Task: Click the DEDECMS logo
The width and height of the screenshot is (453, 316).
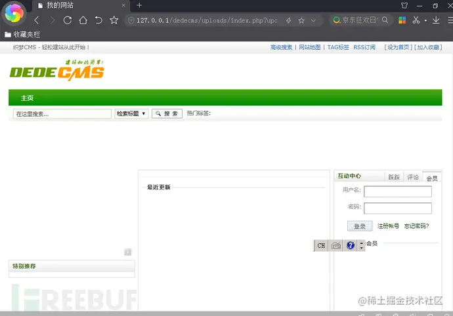Action: (57, 70)
